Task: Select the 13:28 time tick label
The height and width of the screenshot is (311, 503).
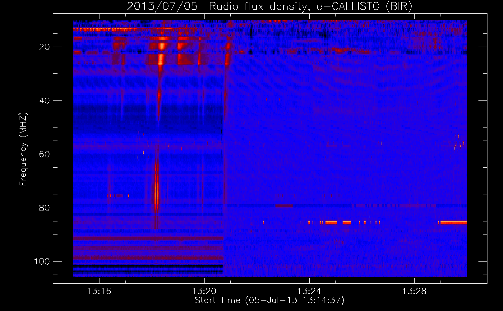Action: click(414, 291)
